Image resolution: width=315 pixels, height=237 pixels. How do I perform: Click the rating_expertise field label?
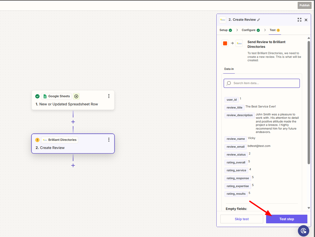point(238,186)
